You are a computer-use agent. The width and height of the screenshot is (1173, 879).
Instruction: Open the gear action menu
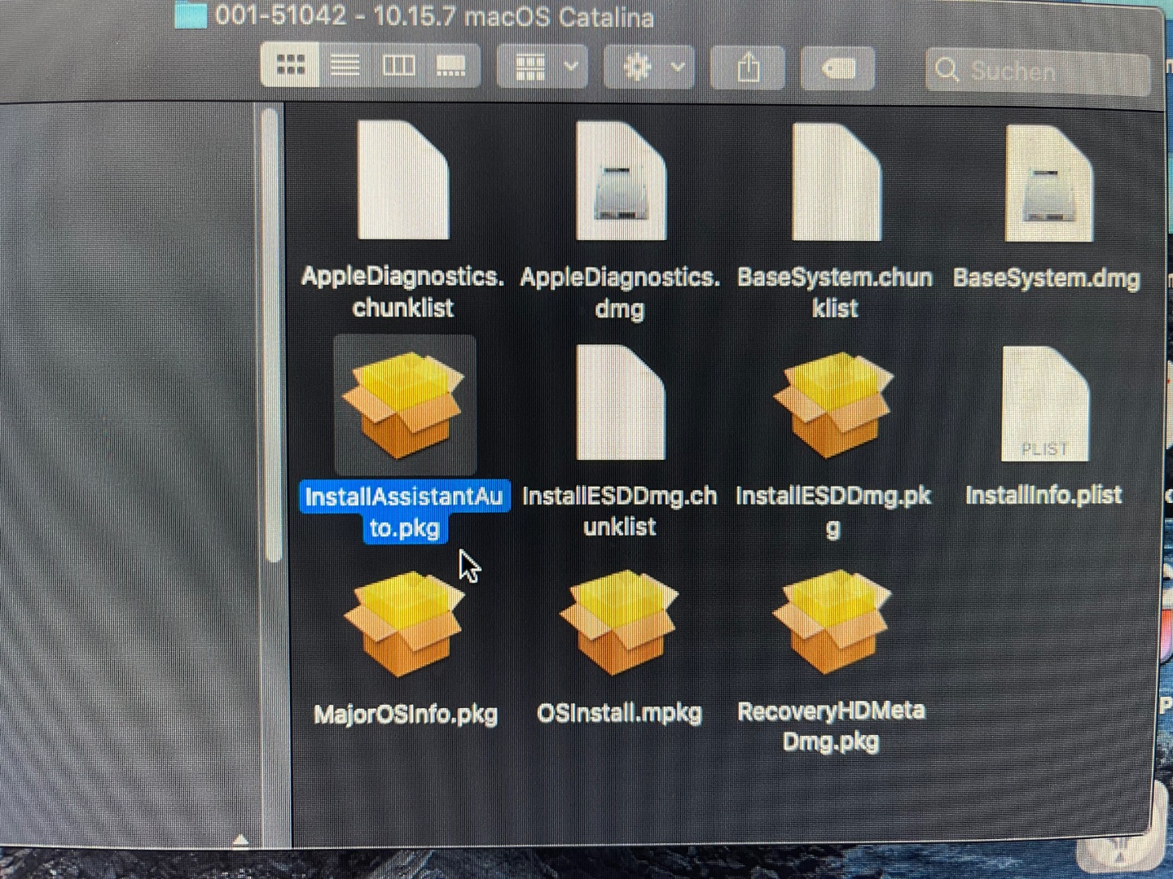(649, 67)
